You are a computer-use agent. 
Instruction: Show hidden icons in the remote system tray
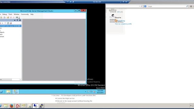click(85, 92)
